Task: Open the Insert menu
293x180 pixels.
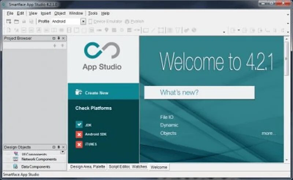Action: pos(46,13)
